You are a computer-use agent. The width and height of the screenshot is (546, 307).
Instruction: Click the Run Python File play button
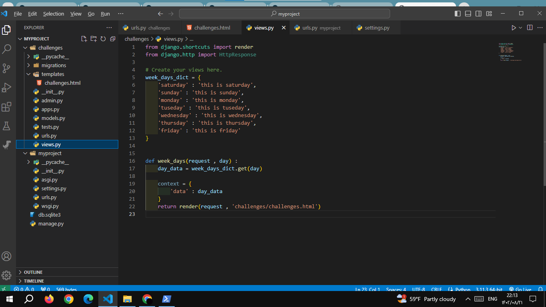pyautogui.click(x=514, y=28)
